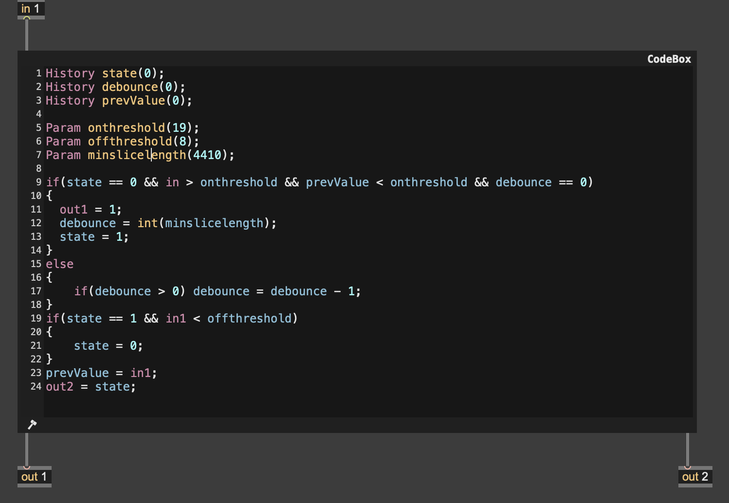
Task: Click 'History state(0);' on line 1
Action: 105,73
